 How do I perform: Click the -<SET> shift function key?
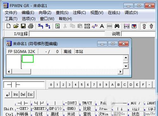[x=22, y=109]
